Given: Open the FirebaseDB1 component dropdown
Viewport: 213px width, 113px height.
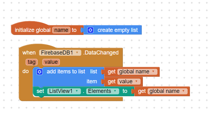Looking at the screenshot, I should click(x=77, y=53).
